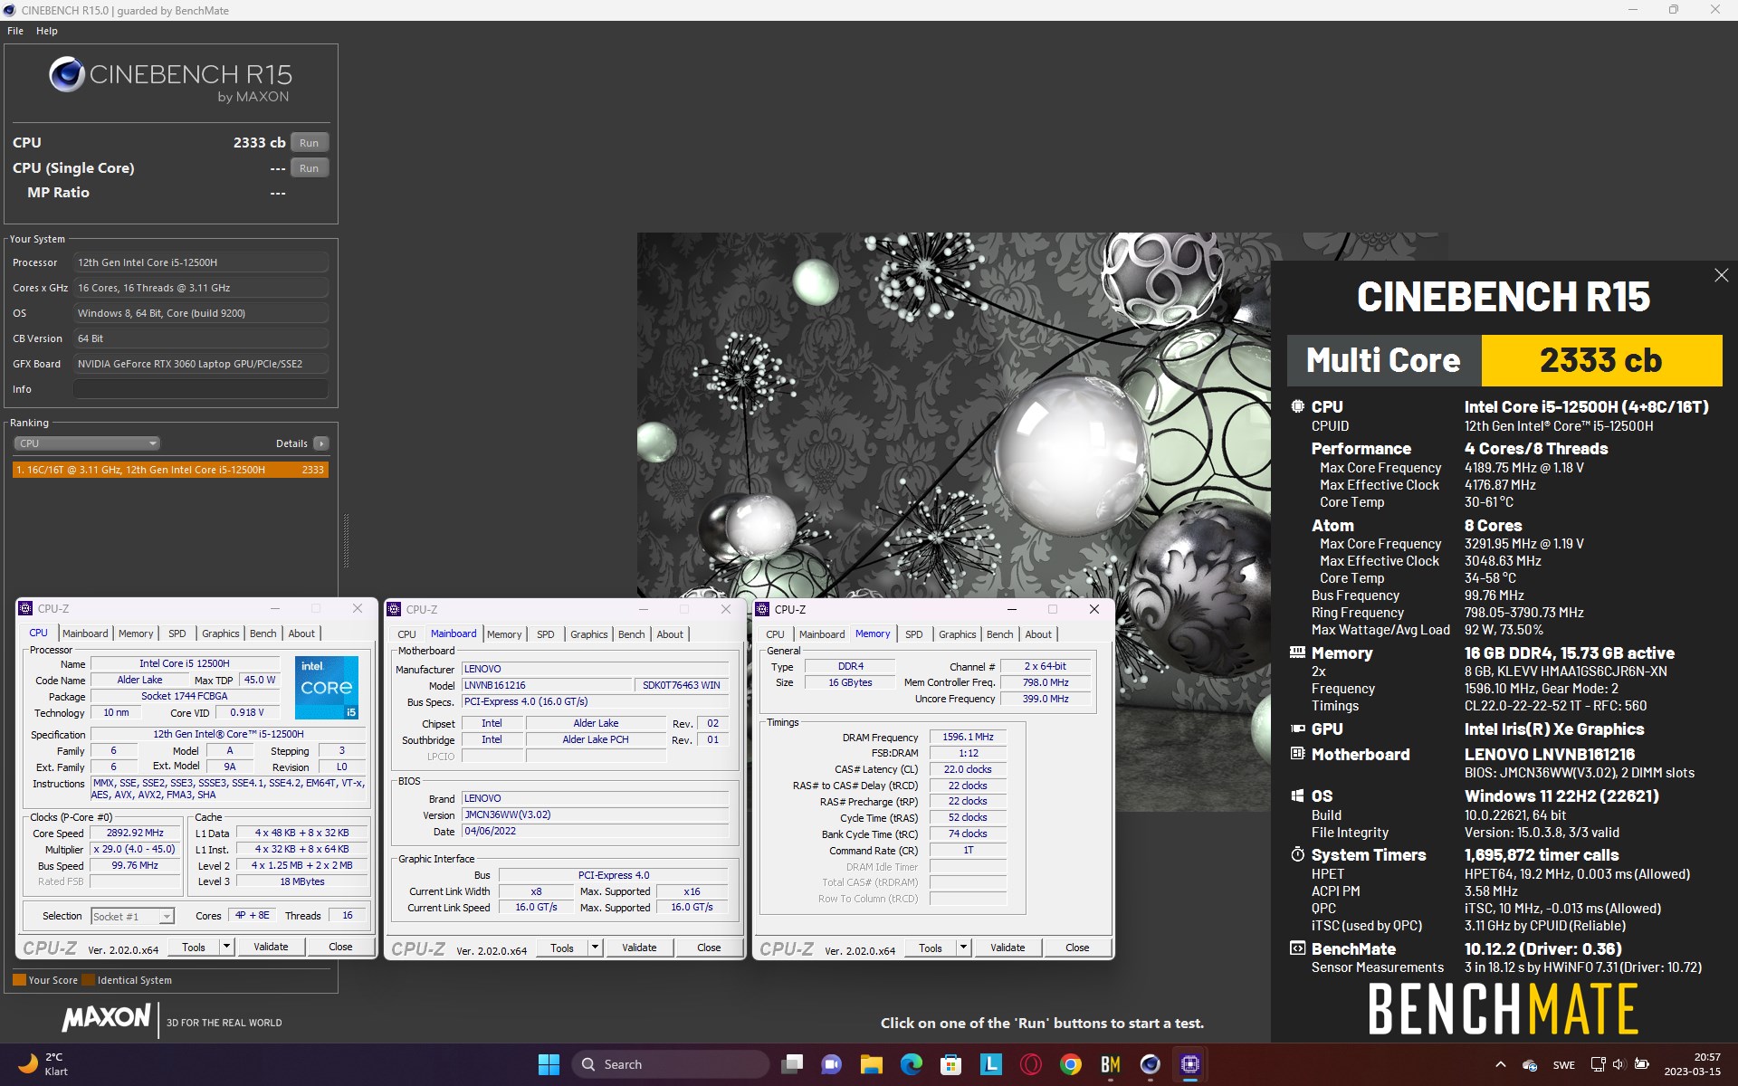Click the GFX Board NVIDIA GeForce field
1738x1086 pixels.
[201, 364]
